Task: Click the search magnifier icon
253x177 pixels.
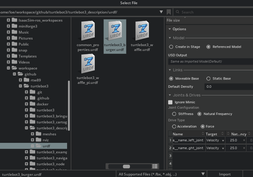Action: (177, 12)
